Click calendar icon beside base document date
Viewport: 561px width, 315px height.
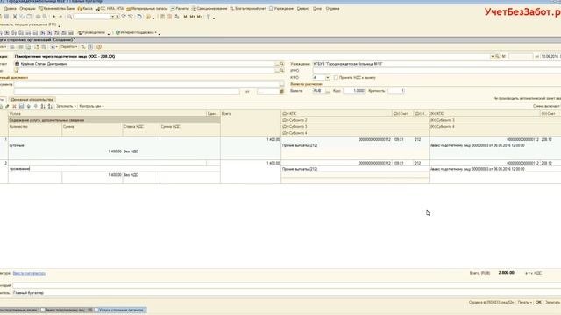pyautogui.click(x=281, y=91)
